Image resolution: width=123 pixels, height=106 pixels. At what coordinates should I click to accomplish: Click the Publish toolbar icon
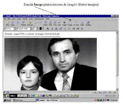coord(24,24)
